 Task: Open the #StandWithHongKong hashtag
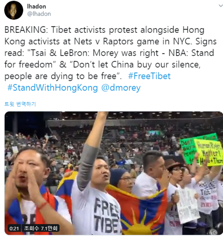(53, 88)
